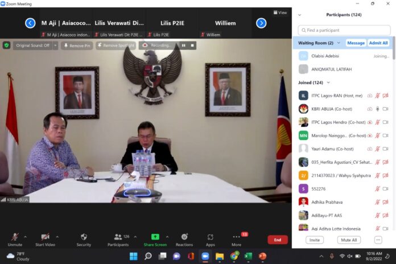Go to previous video gallery page arrow
396x264 pixels.
pyautogui.click(x=30, y=23)
